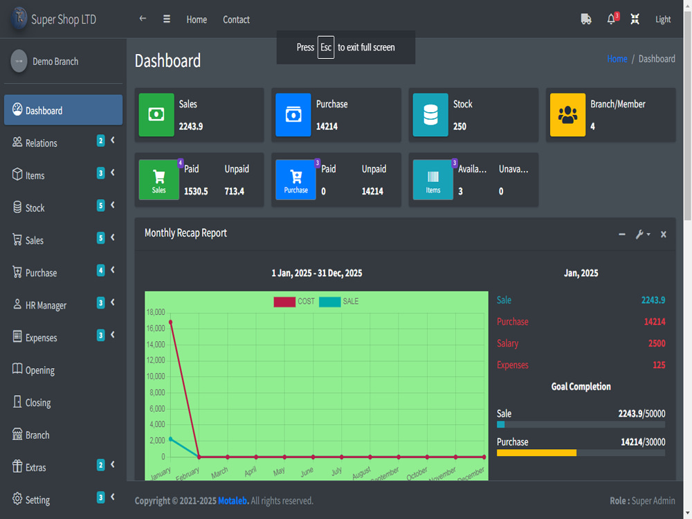Click the Home breadcrumb link
The width and height of the screenshot is (692, 519).
click(617, 59)
